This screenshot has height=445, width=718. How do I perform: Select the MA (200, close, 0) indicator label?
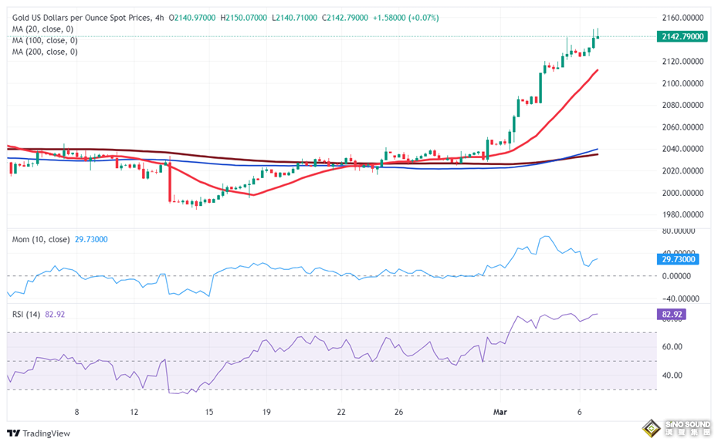tap(46, 52)
